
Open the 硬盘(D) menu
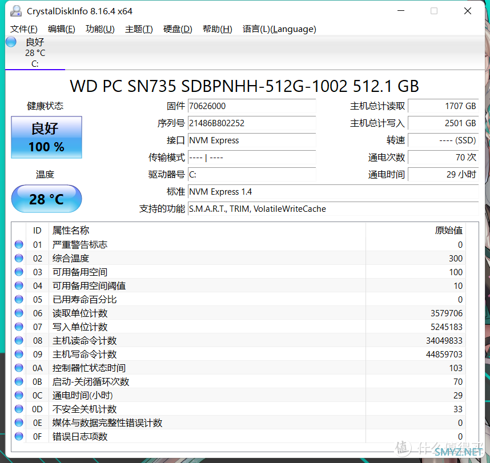[178, 29]
